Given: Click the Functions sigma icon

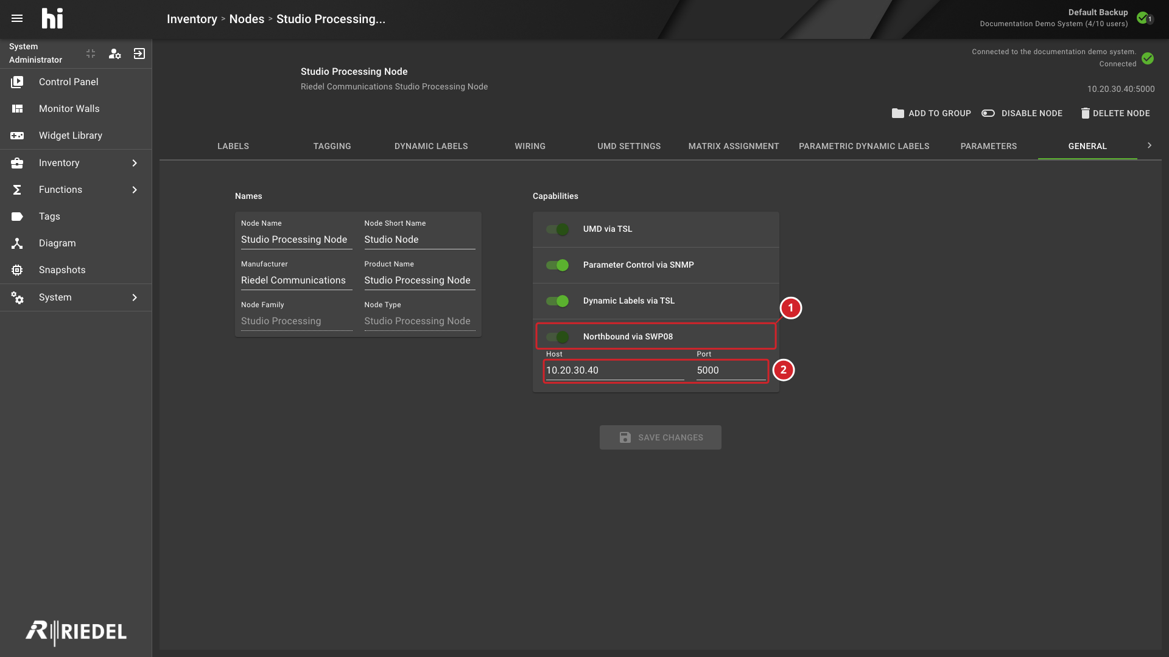Looking at the screenshot, I should pos(17,189).
